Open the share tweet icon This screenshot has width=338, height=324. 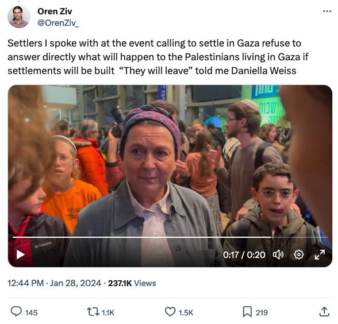point(324,311)
